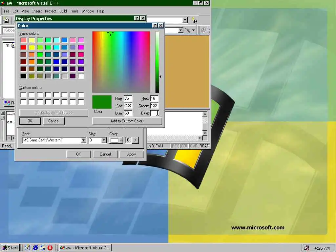This screenshot has width=336, height=252.
Task: Click the luminosity slider arrow marker
Action: pos(160,76)
